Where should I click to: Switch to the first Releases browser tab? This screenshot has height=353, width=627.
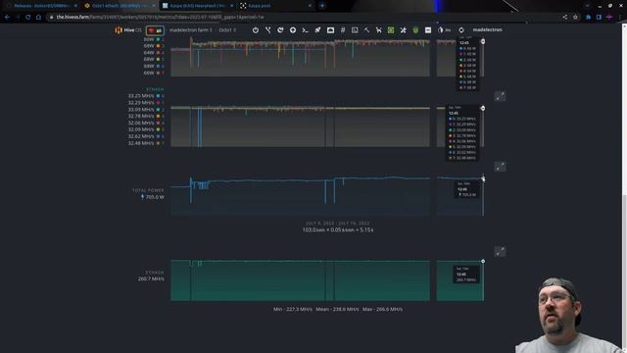pyautogui.click(x=41, y=6)
